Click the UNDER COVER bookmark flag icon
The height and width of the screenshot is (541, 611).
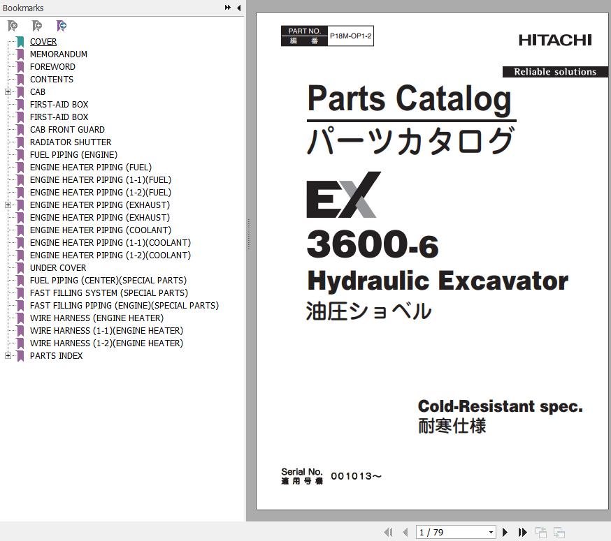pos(21,268)
